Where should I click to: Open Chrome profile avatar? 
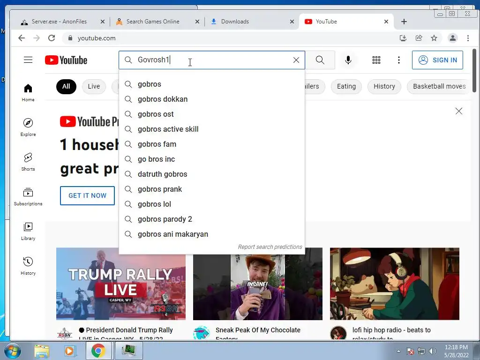452,38
